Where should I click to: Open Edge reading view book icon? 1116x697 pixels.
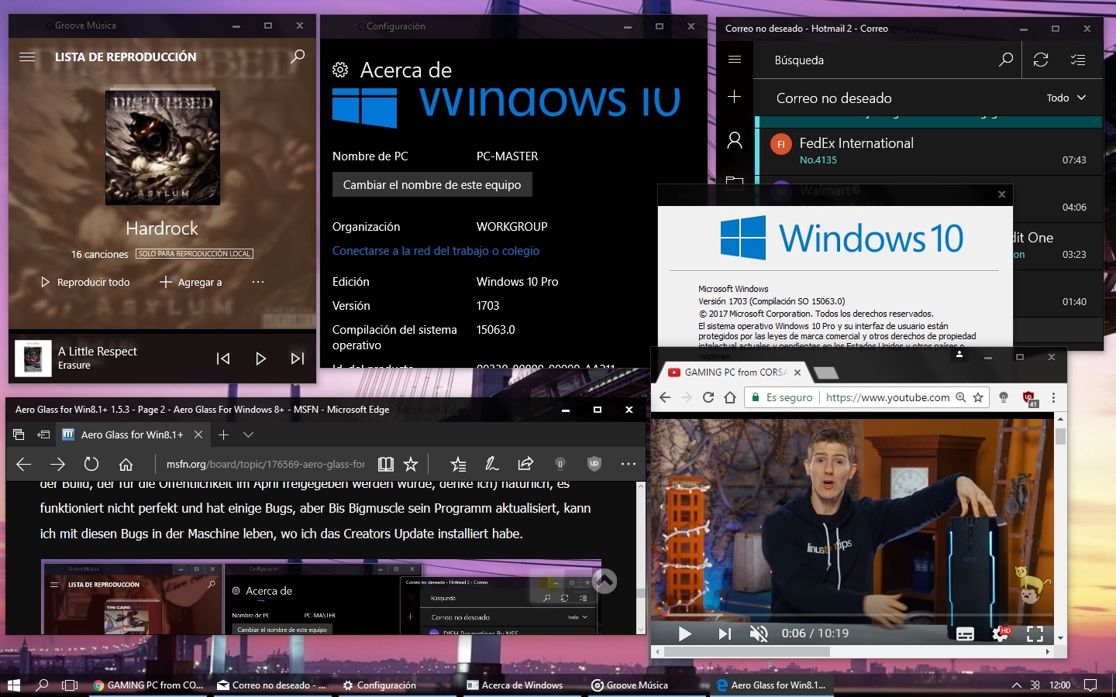(385, 464)
